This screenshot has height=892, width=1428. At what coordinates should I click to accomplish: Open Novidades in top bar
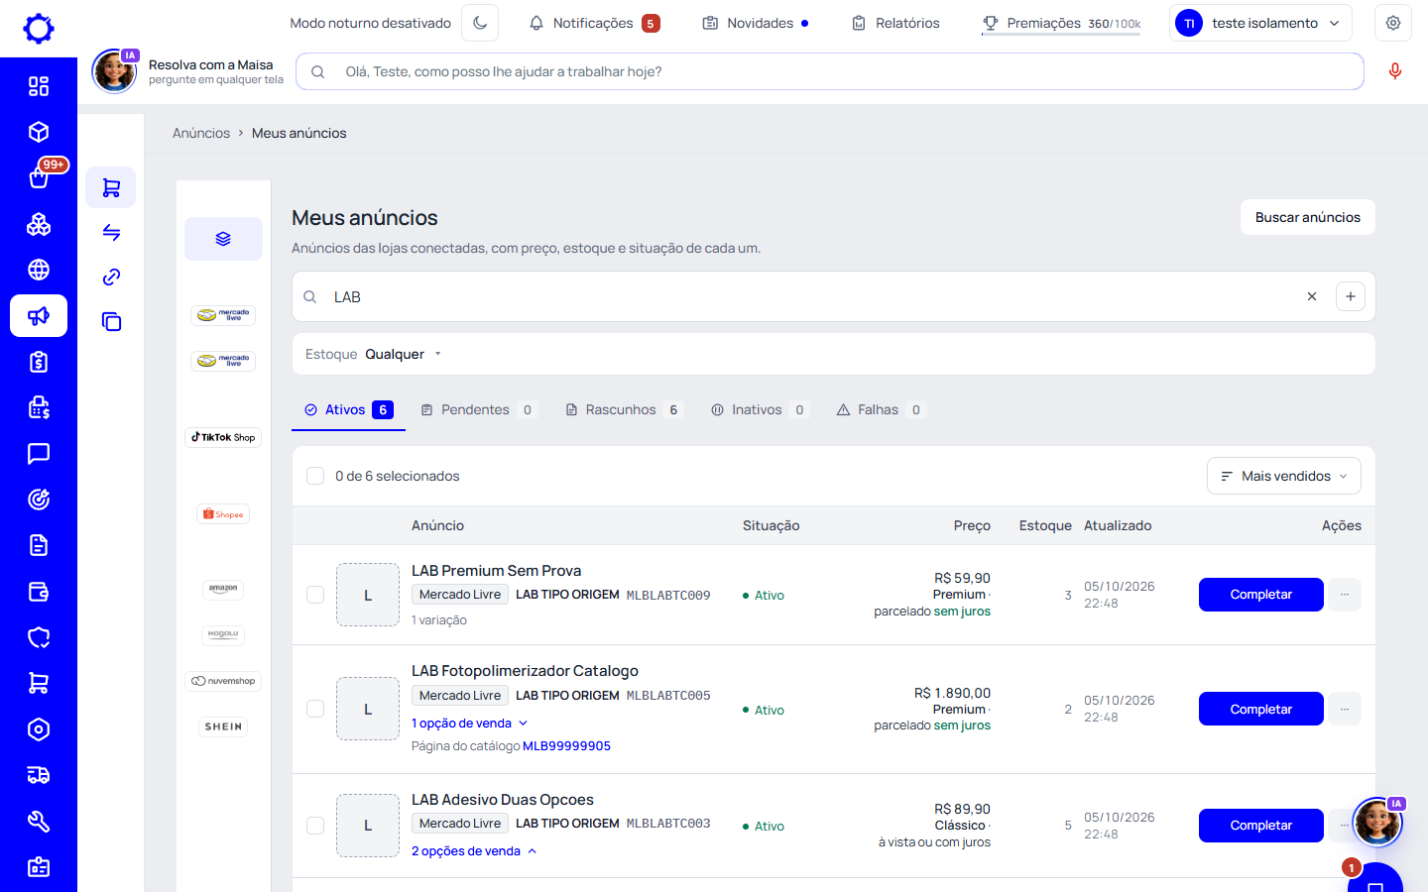click(756, 23)
